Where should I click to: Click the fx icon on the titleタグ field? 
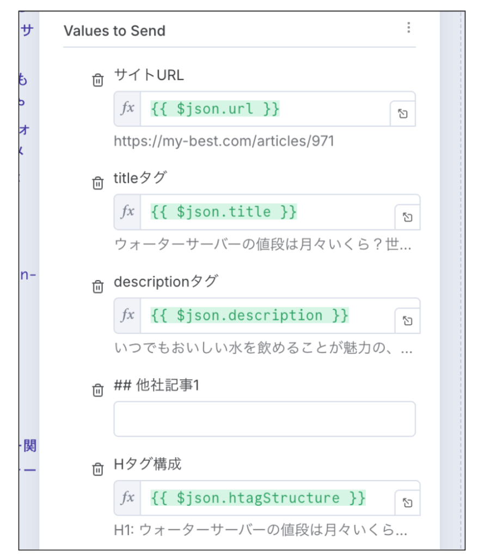tap(127, 213)
